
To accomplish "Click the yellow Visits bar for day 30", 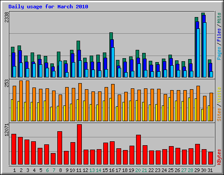I will 202,115.
